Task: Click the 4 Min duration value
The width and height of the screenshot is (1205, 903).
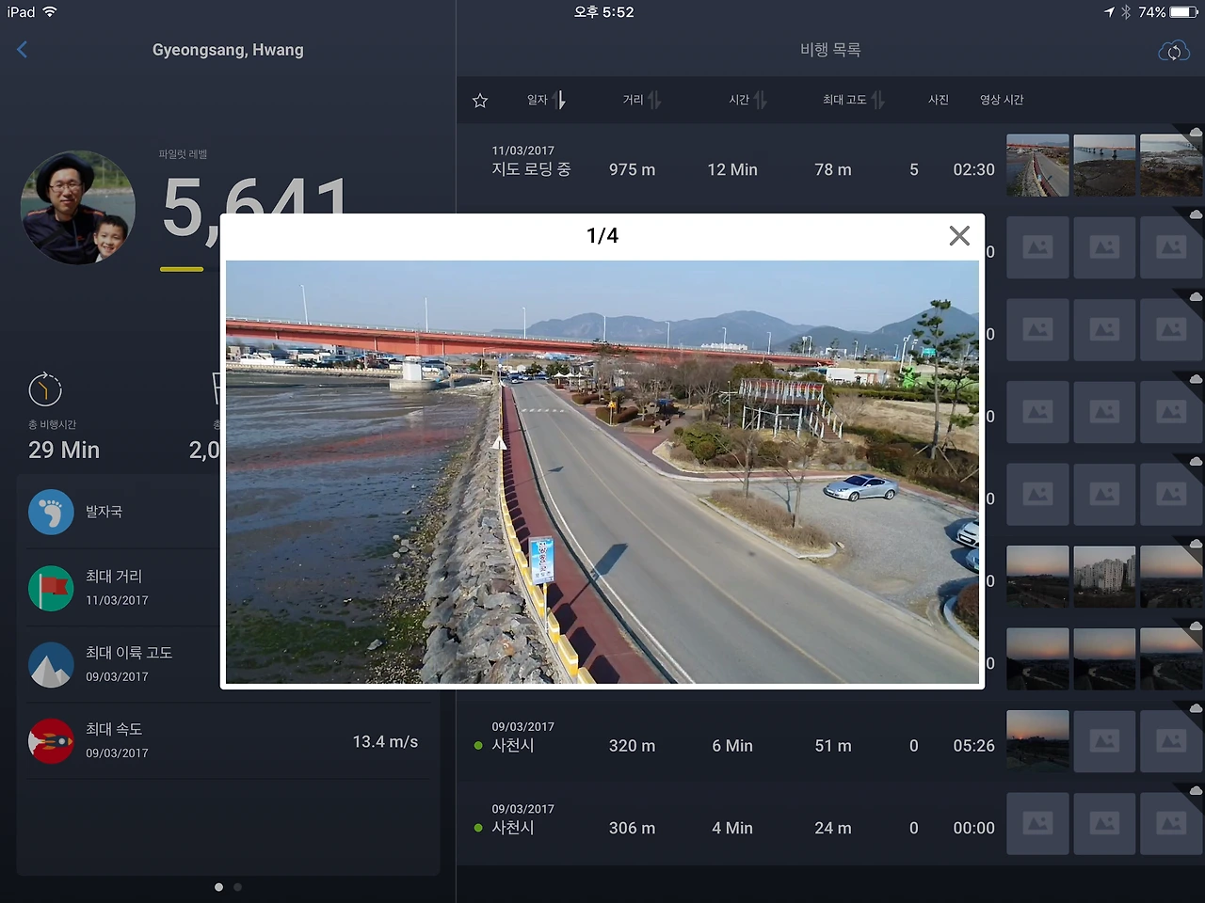Action: [x=732, y=828]
